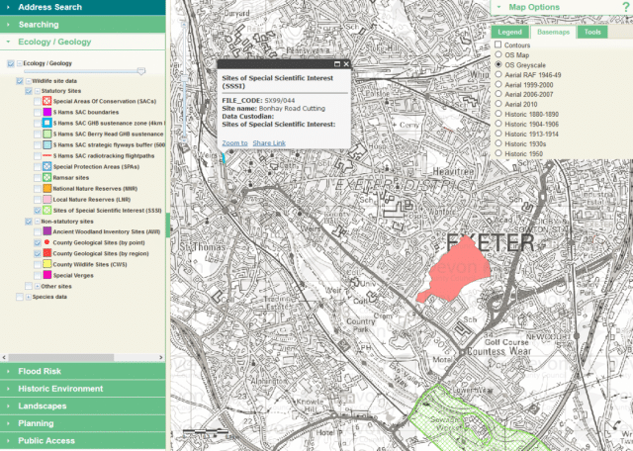Screen dimensions: 633x451
Task: Expand the Other sites tree node
Action: 38,286
